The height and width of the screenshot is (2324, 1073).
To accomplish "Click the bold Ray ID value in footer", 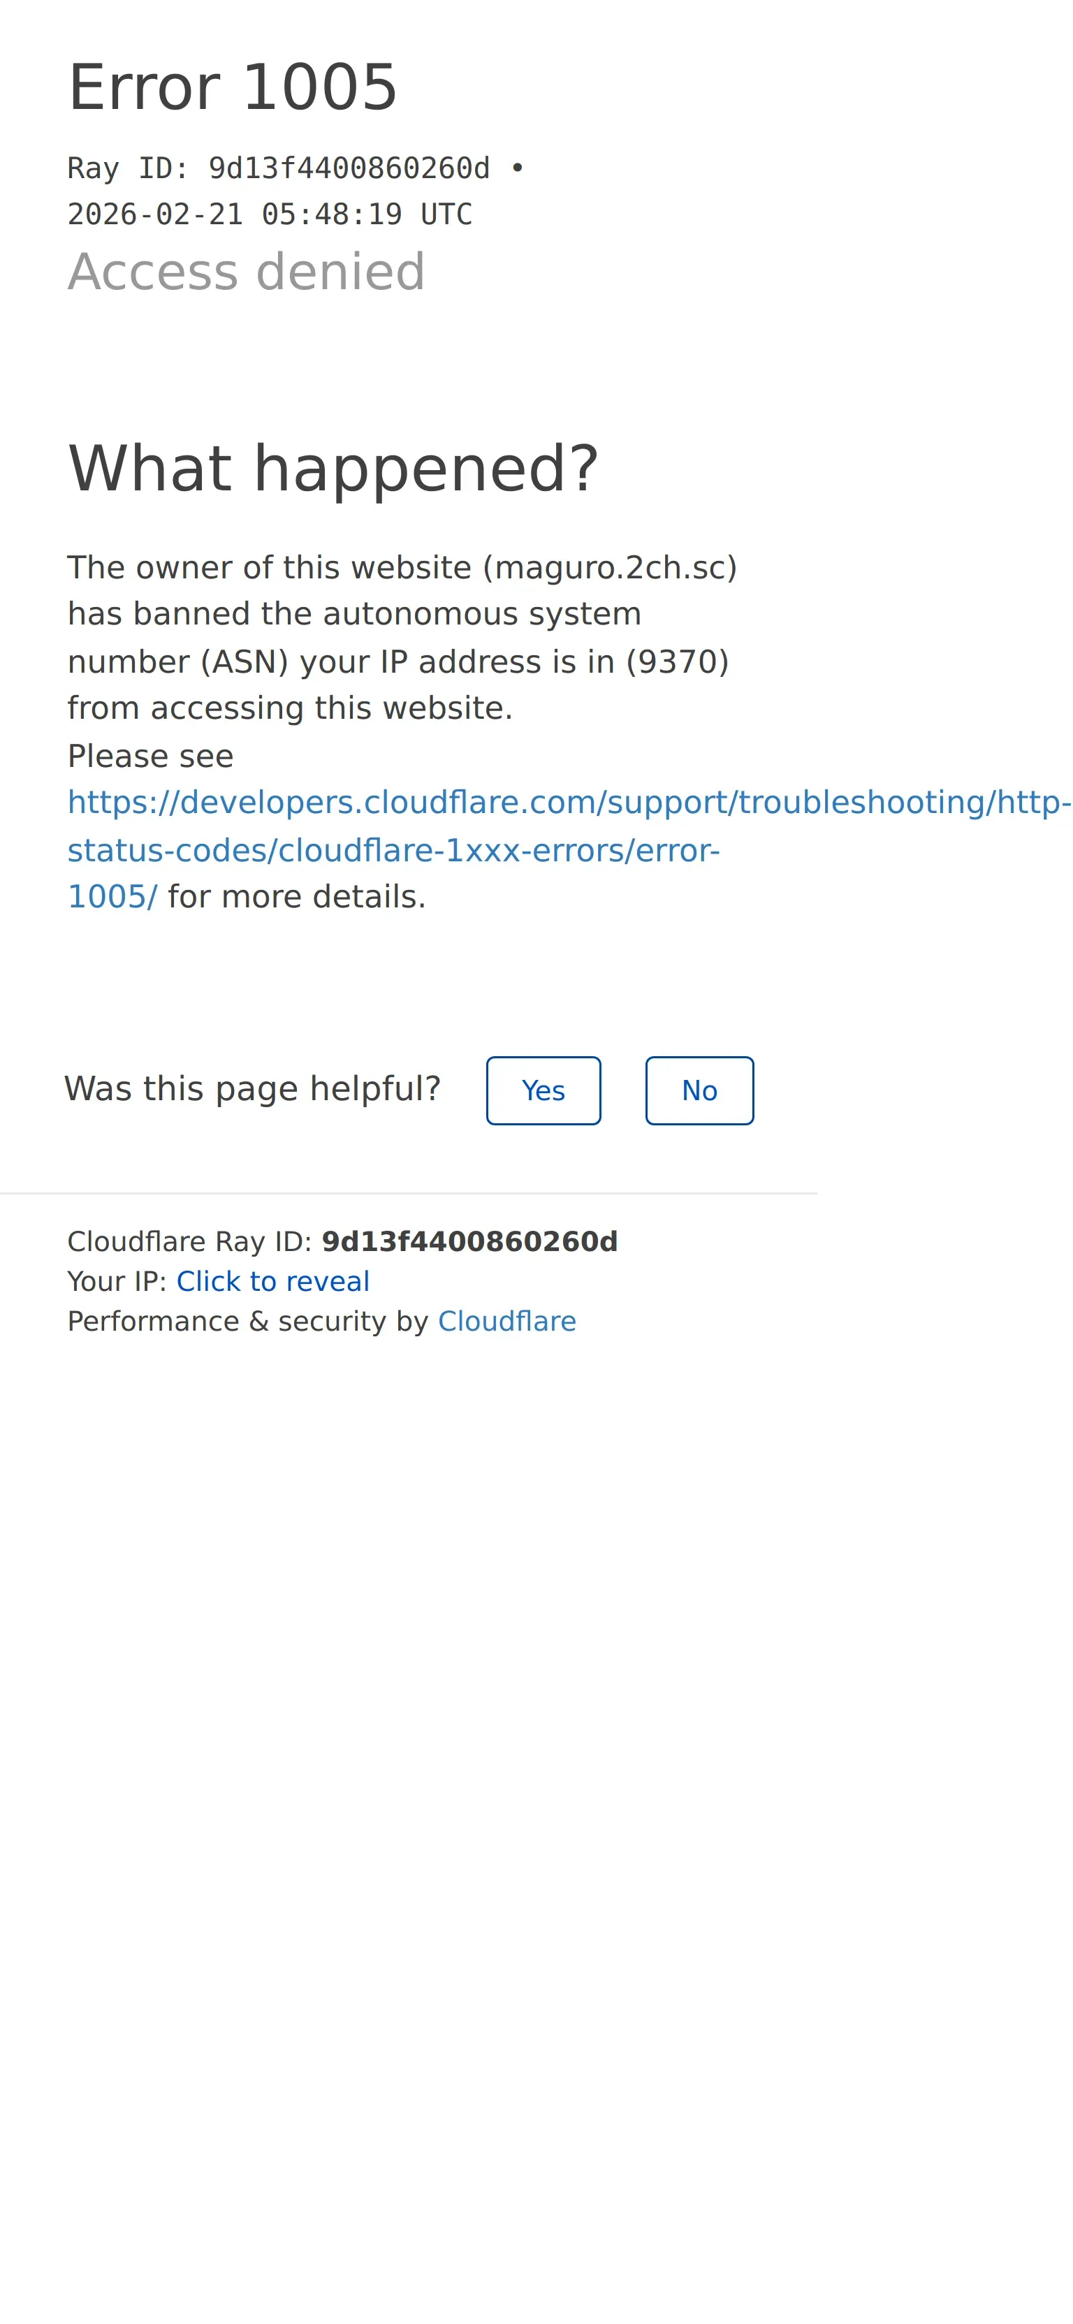I will pyautogui.click(x=469, y=1241).
